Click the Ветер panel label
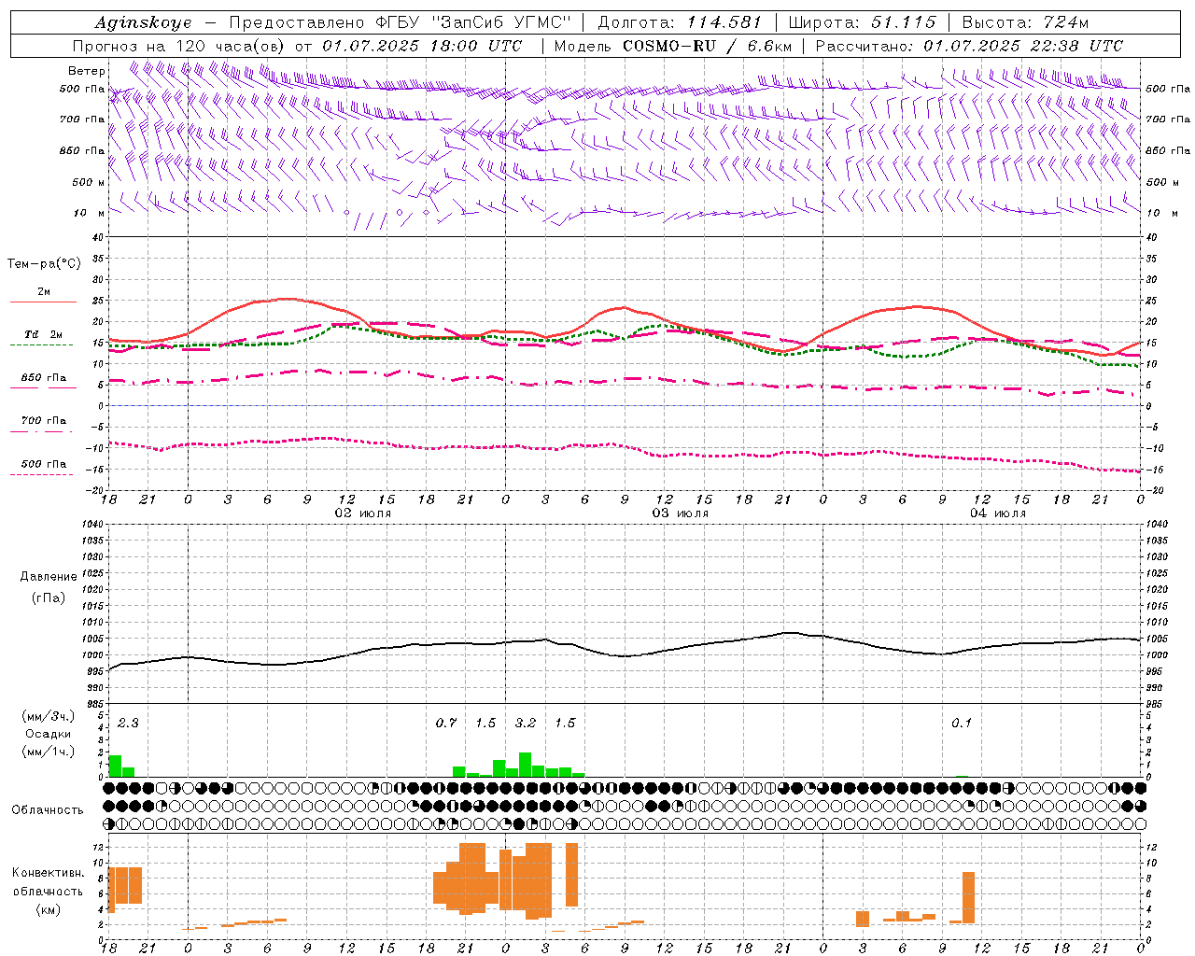This screenshot has height=956, width=1195. point(87,71)
